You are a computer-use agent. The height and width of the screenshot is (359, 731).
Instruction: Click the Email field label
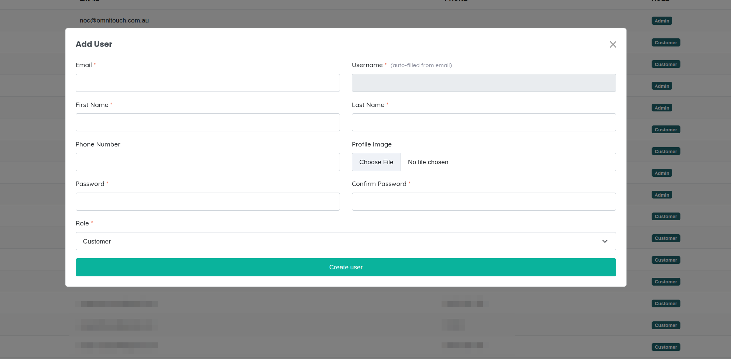tap(83, 65)
